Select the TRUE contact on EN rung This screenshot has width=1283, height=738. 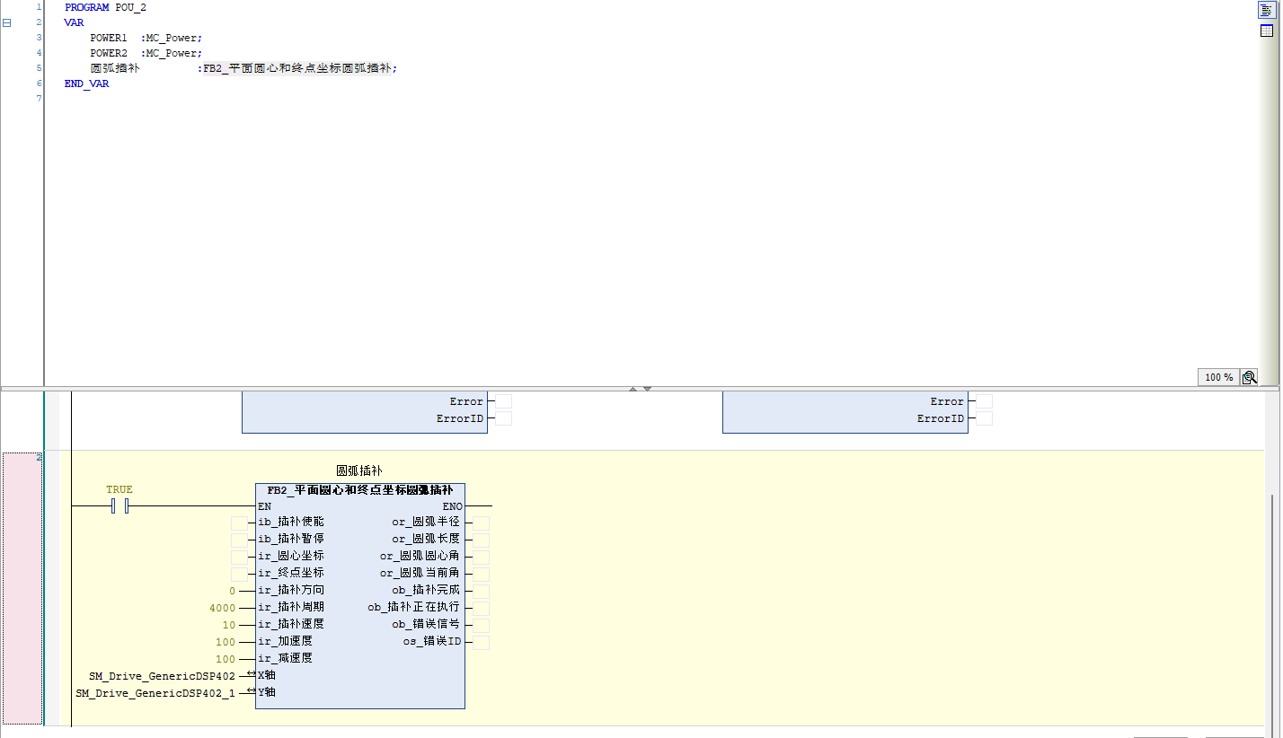pyautogui.click(x=119, y=506)
